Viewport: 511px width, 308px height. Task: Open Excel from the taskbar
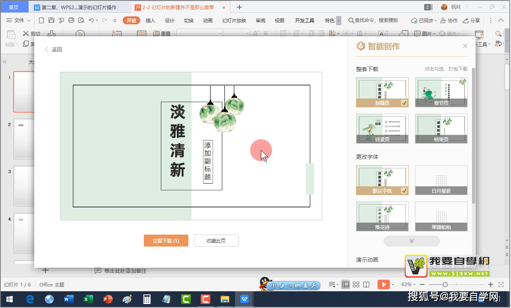coord(88,299)
